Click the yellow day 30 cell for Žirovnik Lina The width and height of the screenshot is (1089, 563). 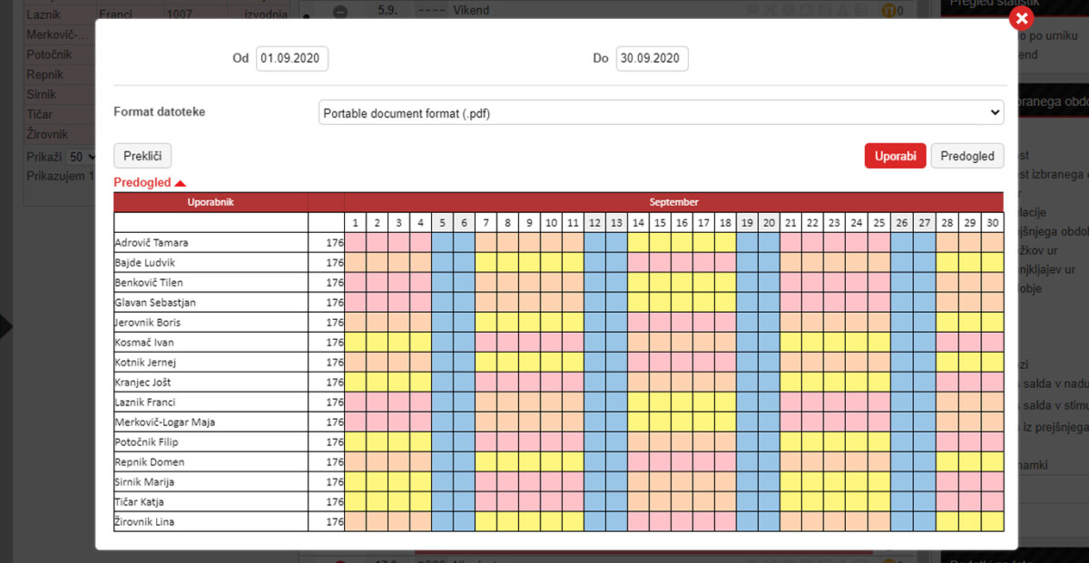pos(993,522)
